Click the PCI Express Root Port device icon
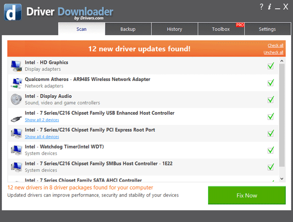This screenshot has height=222, width=293. click(x=16, y=133)
